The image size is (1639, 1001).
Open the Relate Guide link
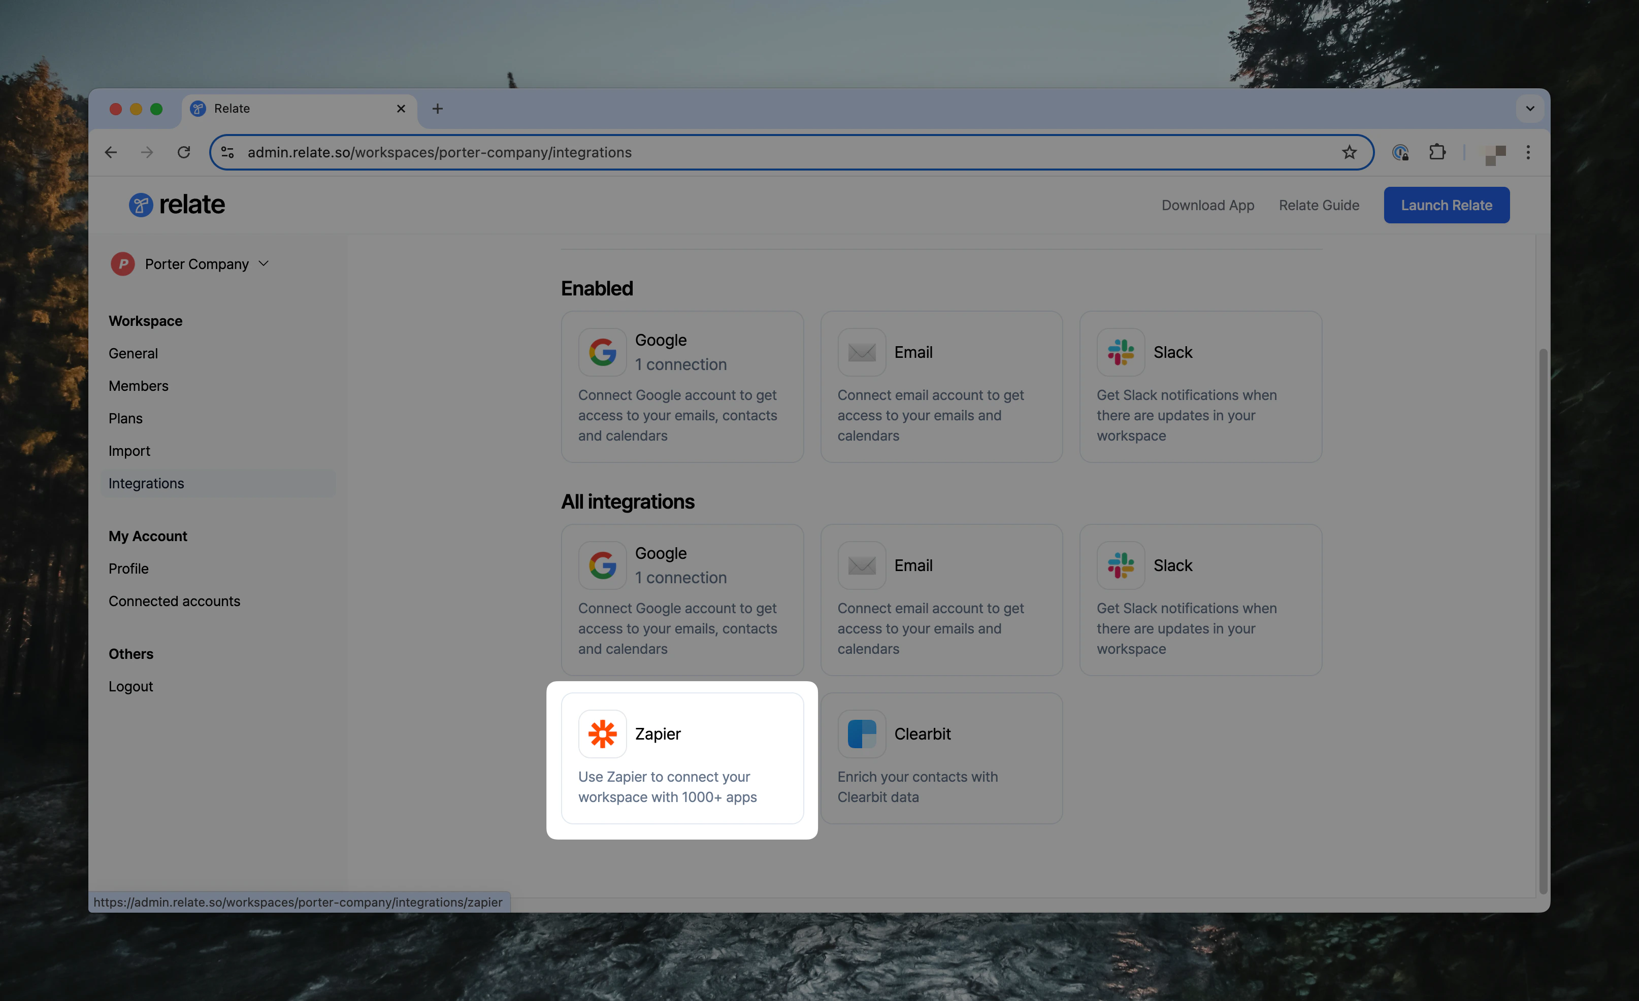[1319, 205]
